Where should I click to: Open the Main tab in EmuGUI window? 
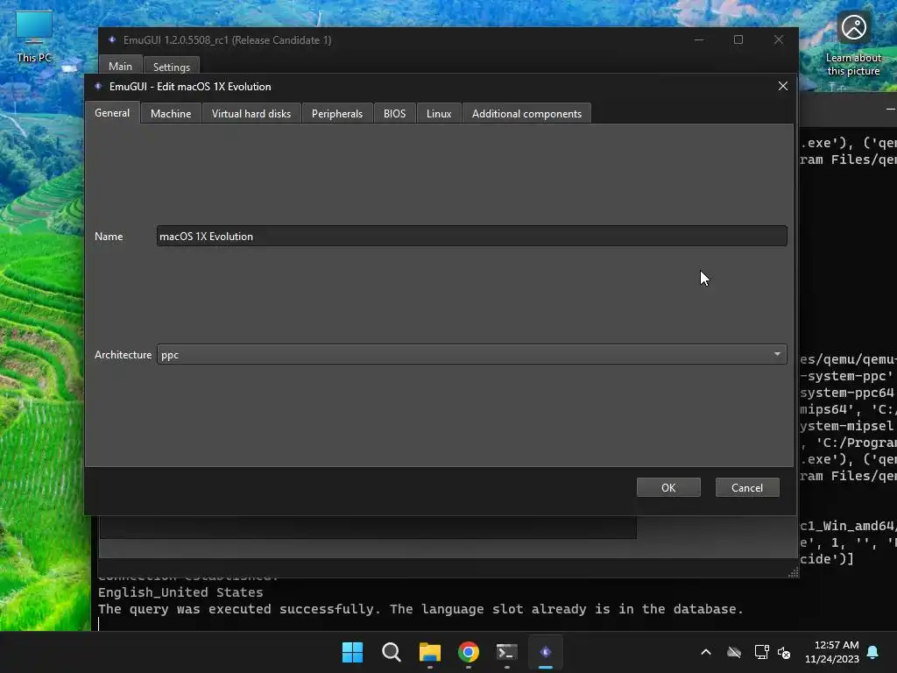coord(120,67)
